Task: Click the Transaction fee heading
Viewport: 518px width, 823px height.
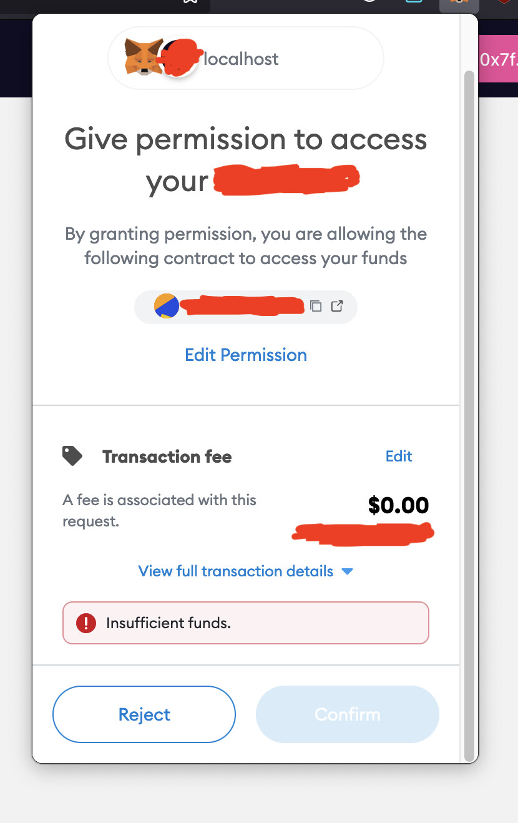Action: (x=167, y=456)
